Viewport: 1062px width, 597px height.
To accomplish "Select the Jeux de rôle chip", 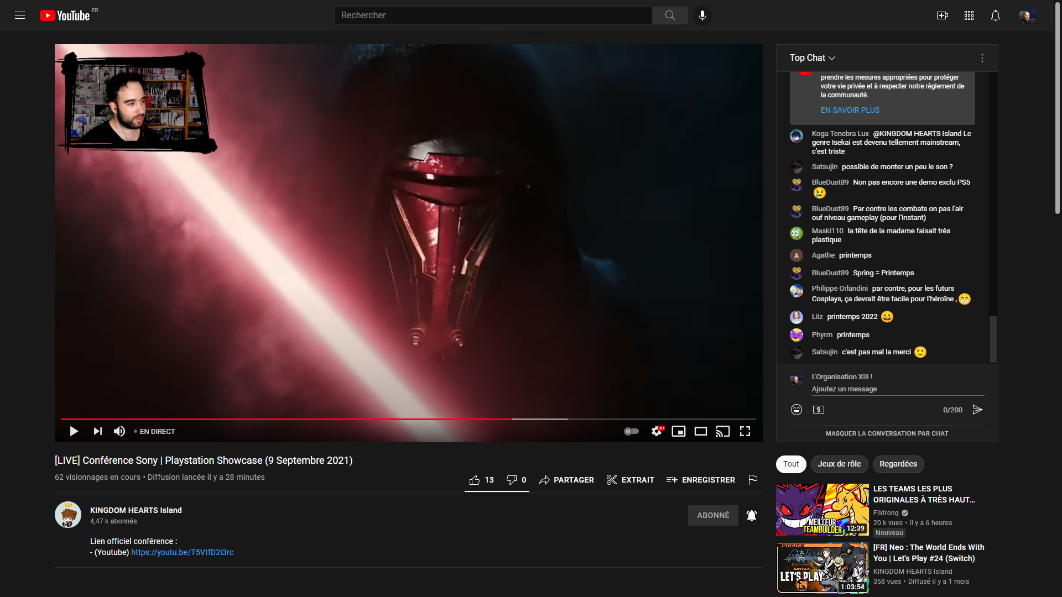I will (839, 464).
